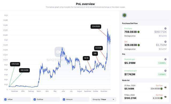Viewport: 171px width, 104px height.
Task: Click token icon beside 329.083B sell
Action: coord(139,45)
